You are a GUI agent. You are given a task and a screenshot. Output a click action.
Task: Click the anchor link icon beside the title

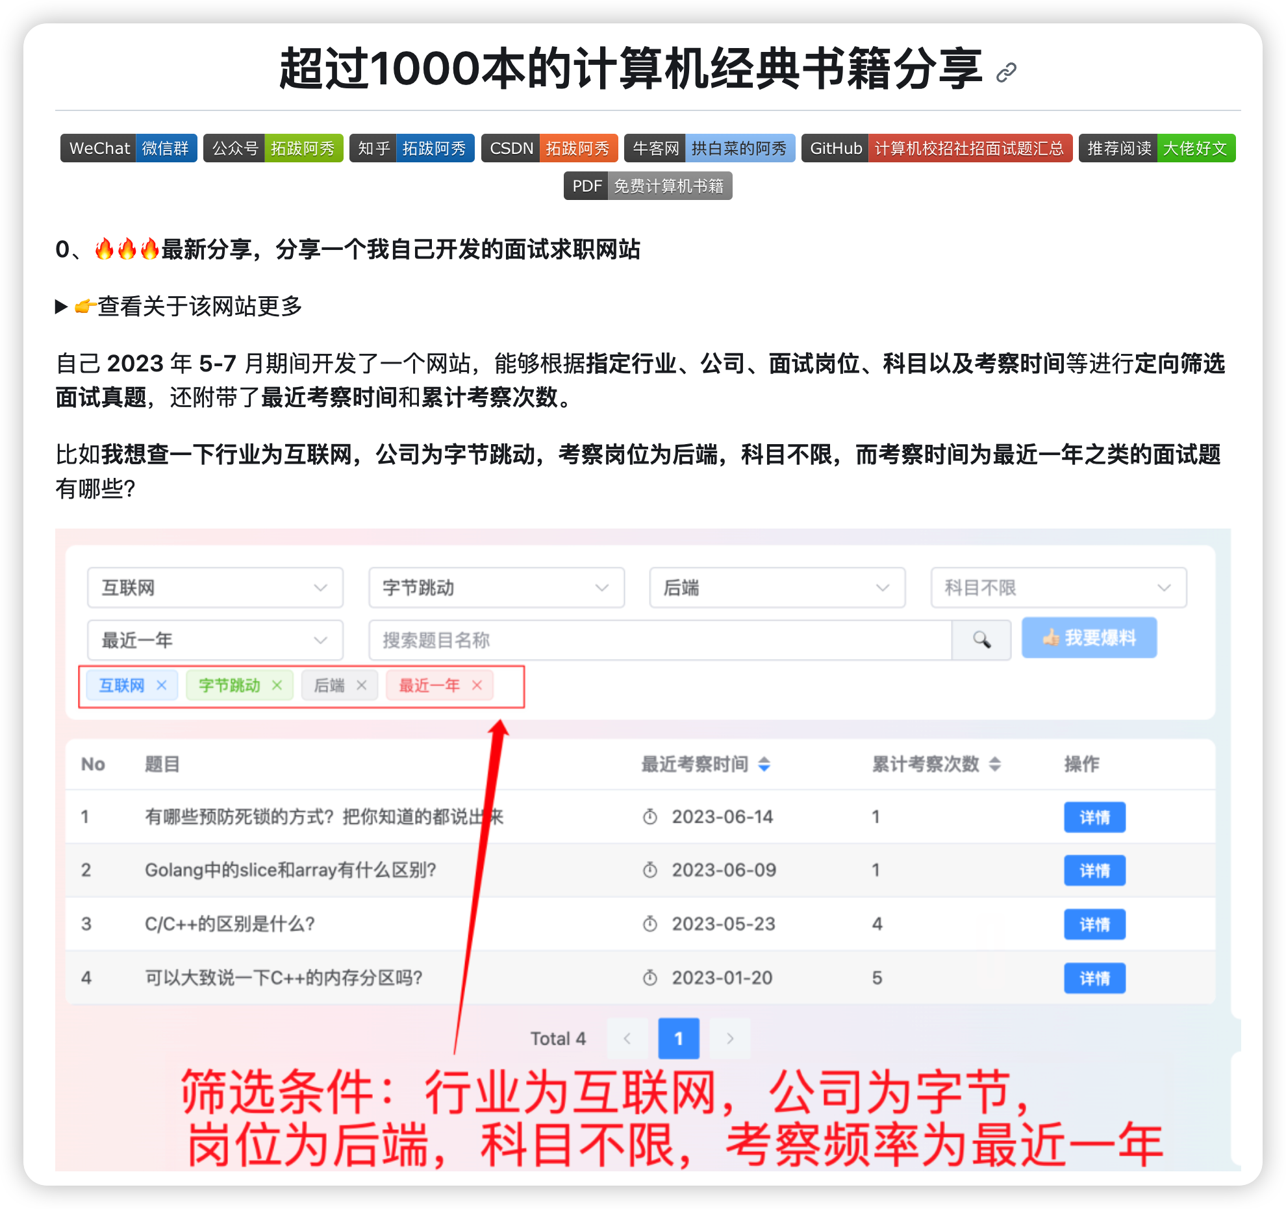[x=1005, y=72]
